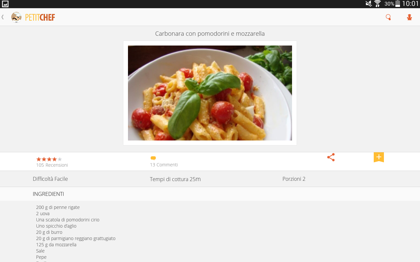Tap the Difficoltà Facile label
Screen dimensions: 420x262
point(50,179)
